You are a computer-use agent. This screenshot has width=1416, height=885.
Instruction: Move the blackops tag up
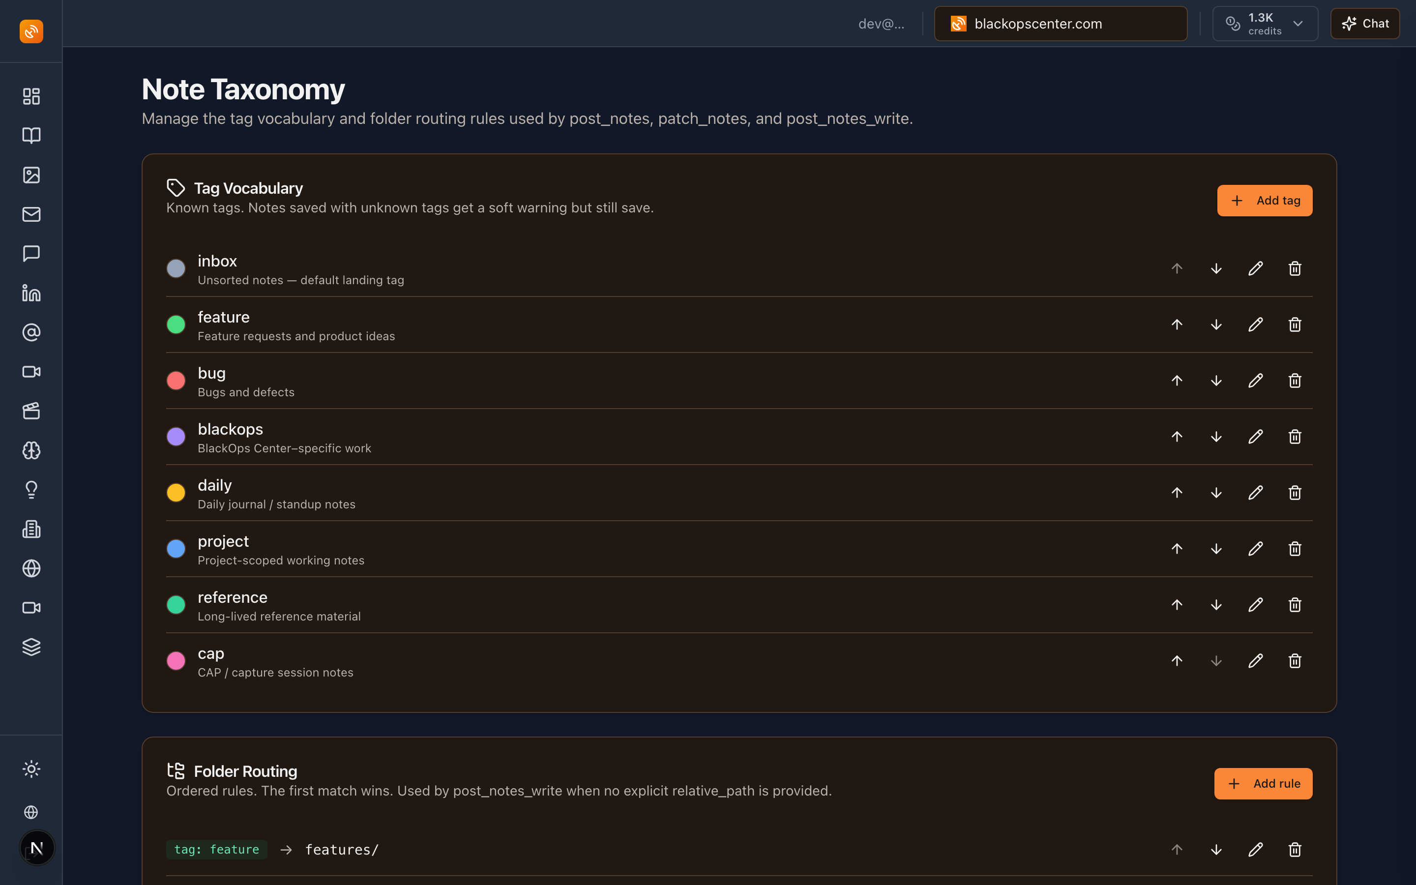(1177, 437)
